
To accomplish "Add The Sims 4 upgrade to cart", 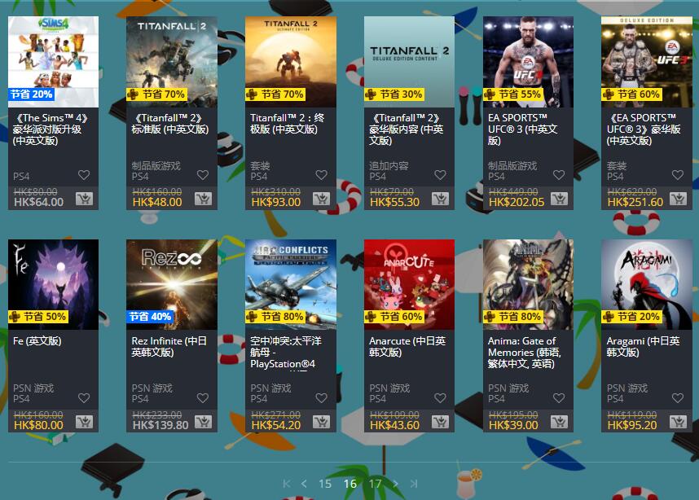I will coord(84,199).
